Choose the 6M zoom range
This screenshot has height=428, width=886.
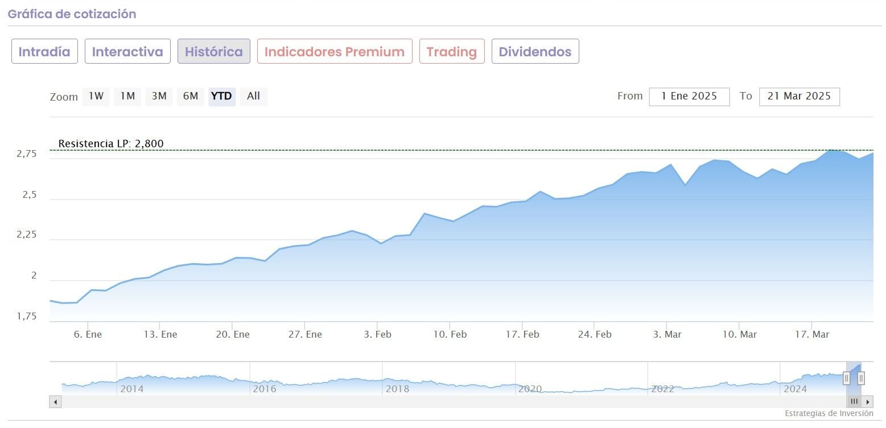191,96
